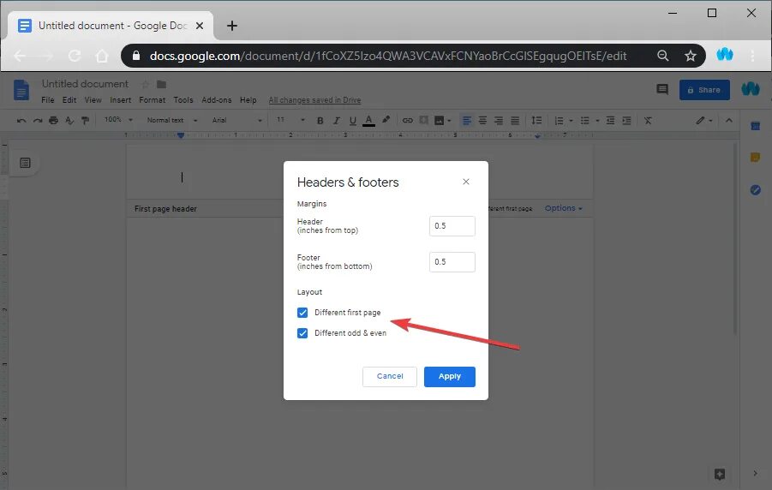The image size is (772, 490).
Task: Click Cancel in Headers & footers dialog
Action: tap(390, 377)
